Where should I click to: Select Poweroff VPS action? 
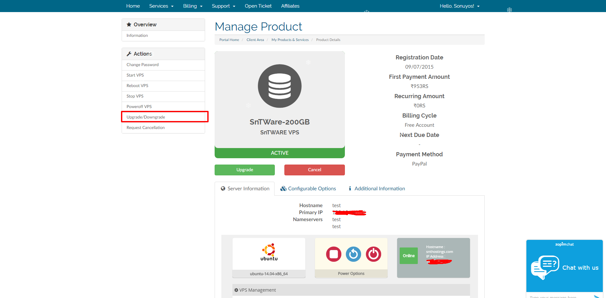tap(163, 107)
